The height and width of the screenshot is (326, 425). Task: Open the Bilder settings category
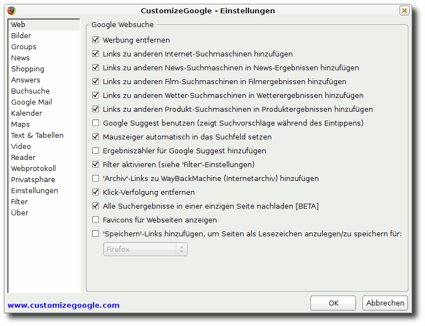[44, 36]
